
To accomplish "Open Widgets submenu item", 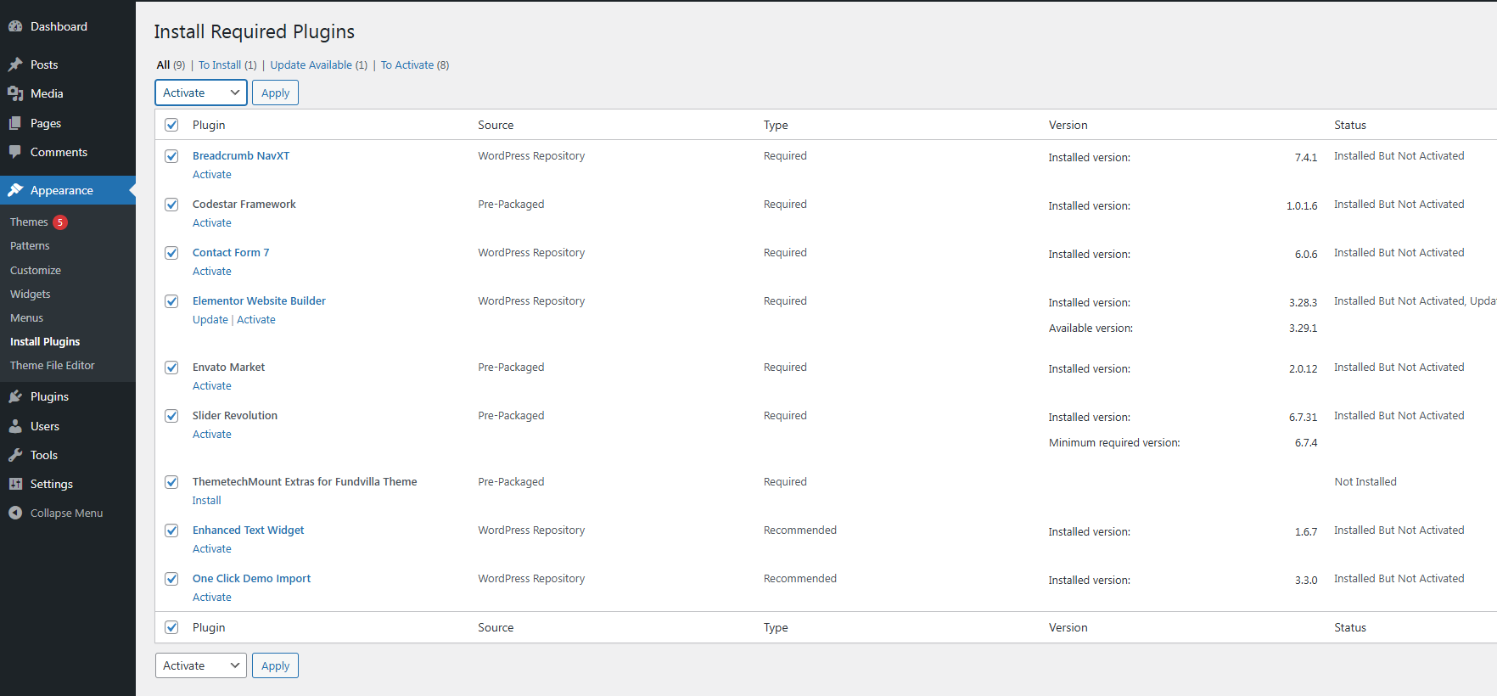I will pos(31,294).
